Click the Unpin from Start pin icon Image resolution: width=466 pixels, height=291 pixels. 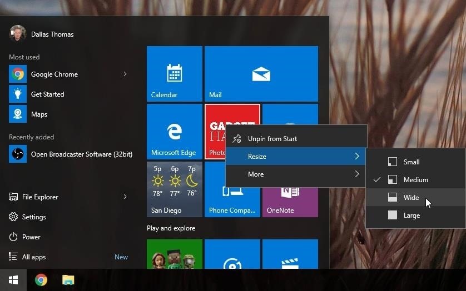(237, 139)
